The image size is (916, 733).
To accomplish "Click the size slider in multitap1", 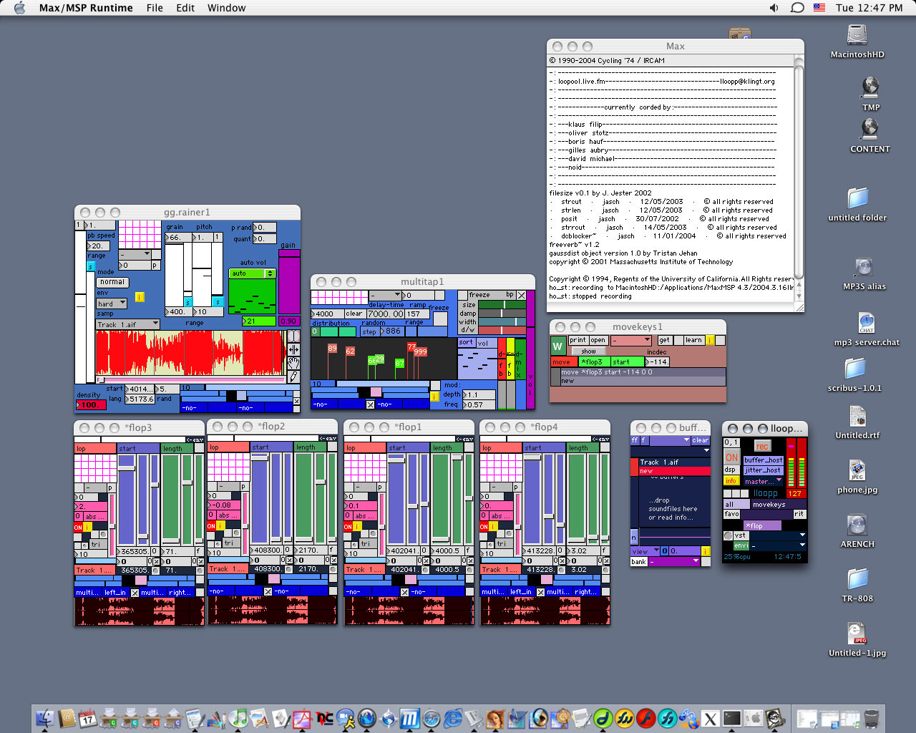I will tap(502, 304).
